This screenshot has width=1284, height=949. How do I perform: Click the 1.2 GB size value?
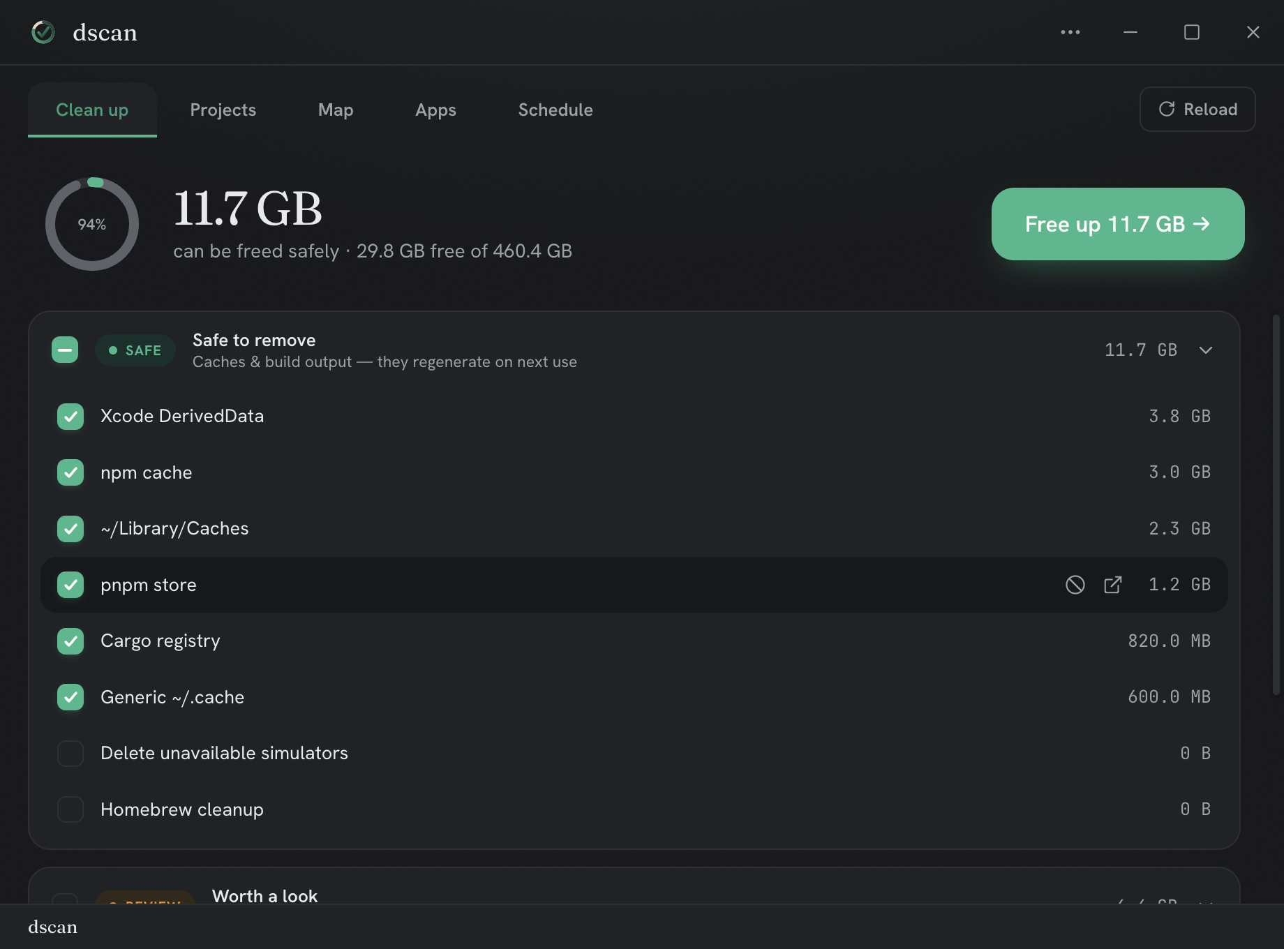coord(1180,585)
